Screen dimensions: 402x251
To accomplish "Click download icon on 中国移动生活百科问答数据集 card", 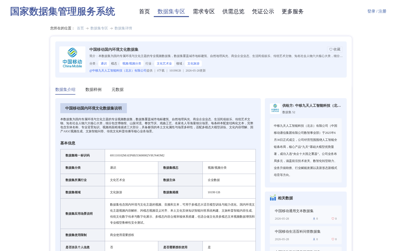I will tap(314, 239).
